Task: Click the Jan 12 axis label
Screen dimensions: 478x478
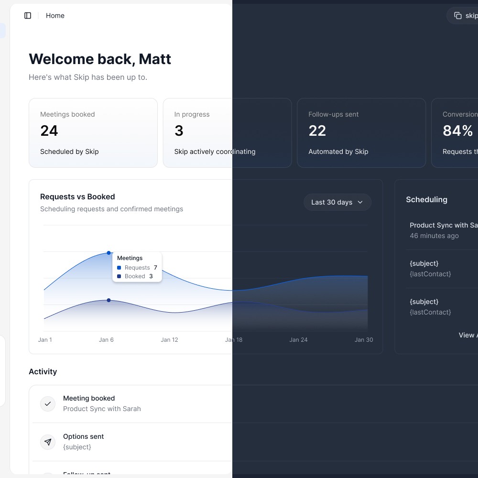Action: 169,339
